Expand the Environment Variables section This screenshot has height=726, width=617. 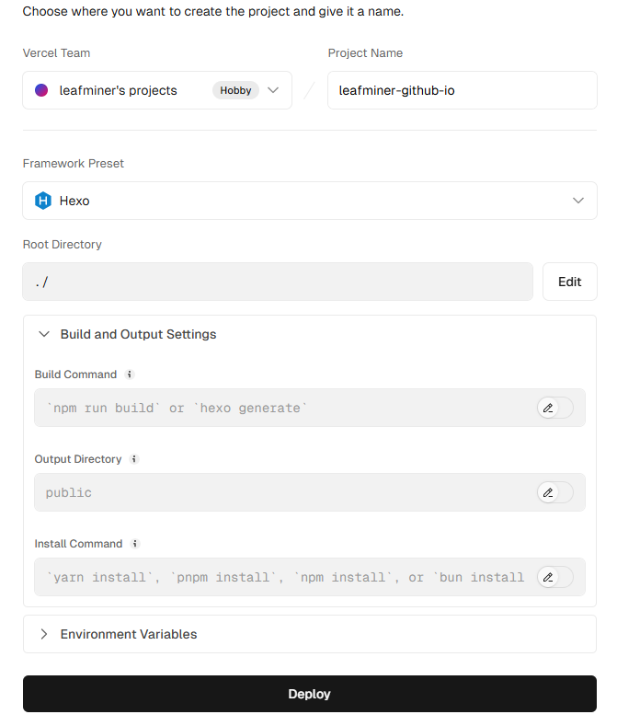pos(128,634)
